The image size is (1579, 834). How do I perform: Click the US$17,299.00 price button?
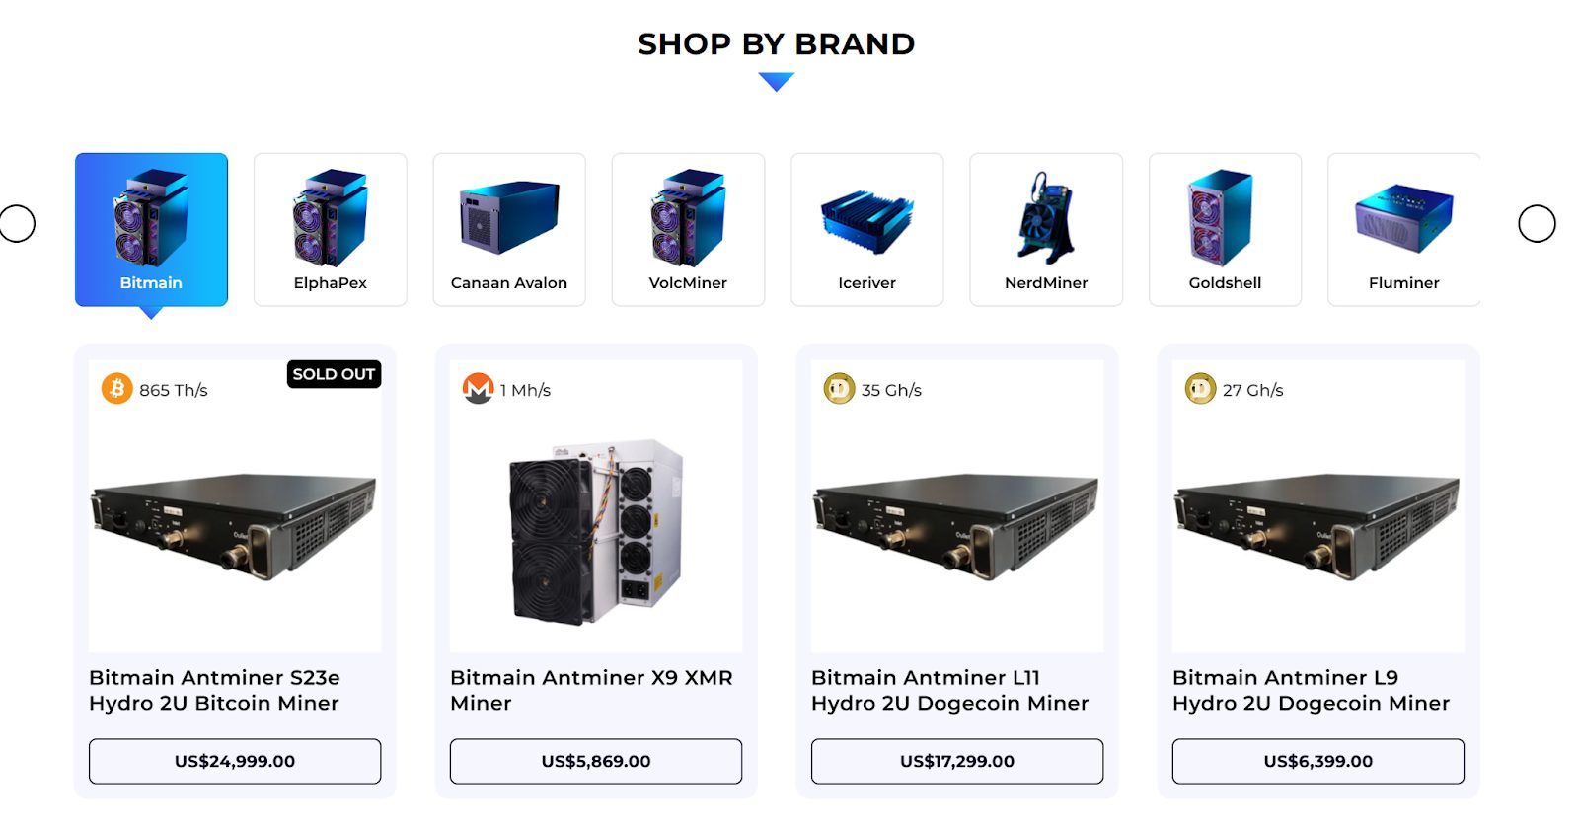pos(957,761)
